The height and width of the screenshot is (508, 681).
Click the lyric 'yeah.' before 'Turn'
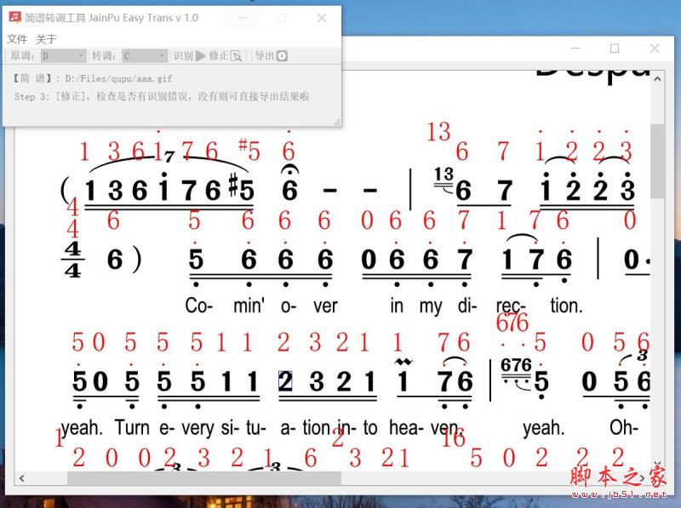tap(81, 428)
